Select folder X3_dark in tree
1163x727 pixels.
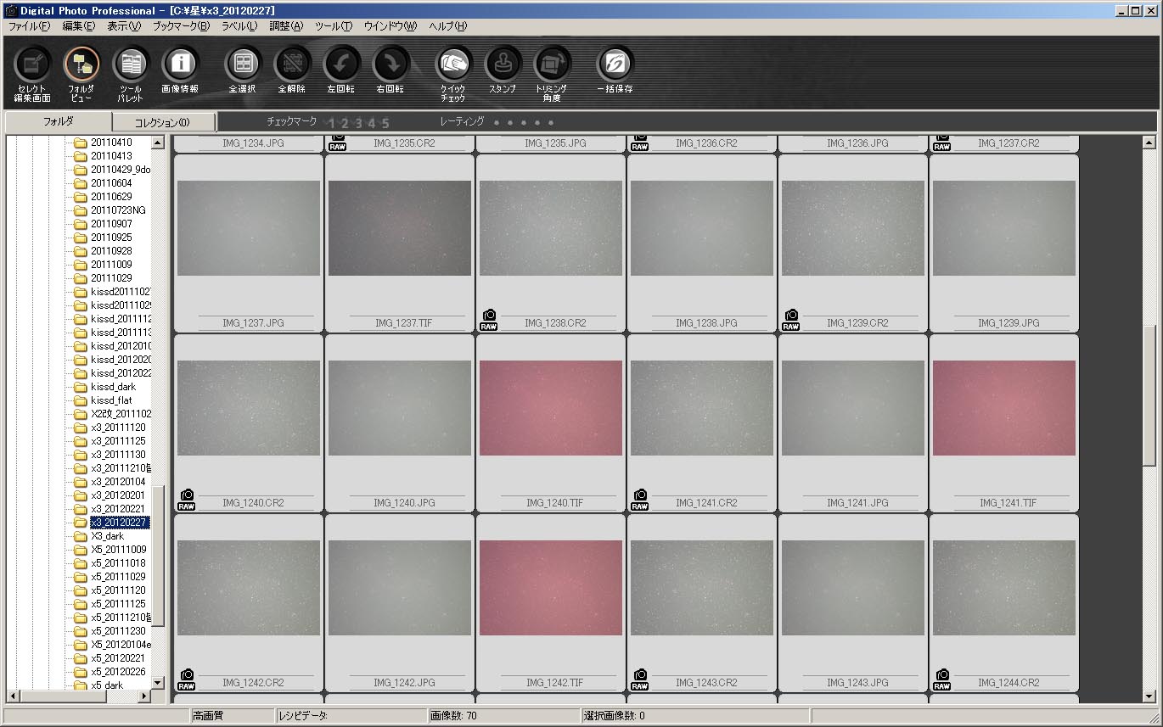(x=108, y=536)
